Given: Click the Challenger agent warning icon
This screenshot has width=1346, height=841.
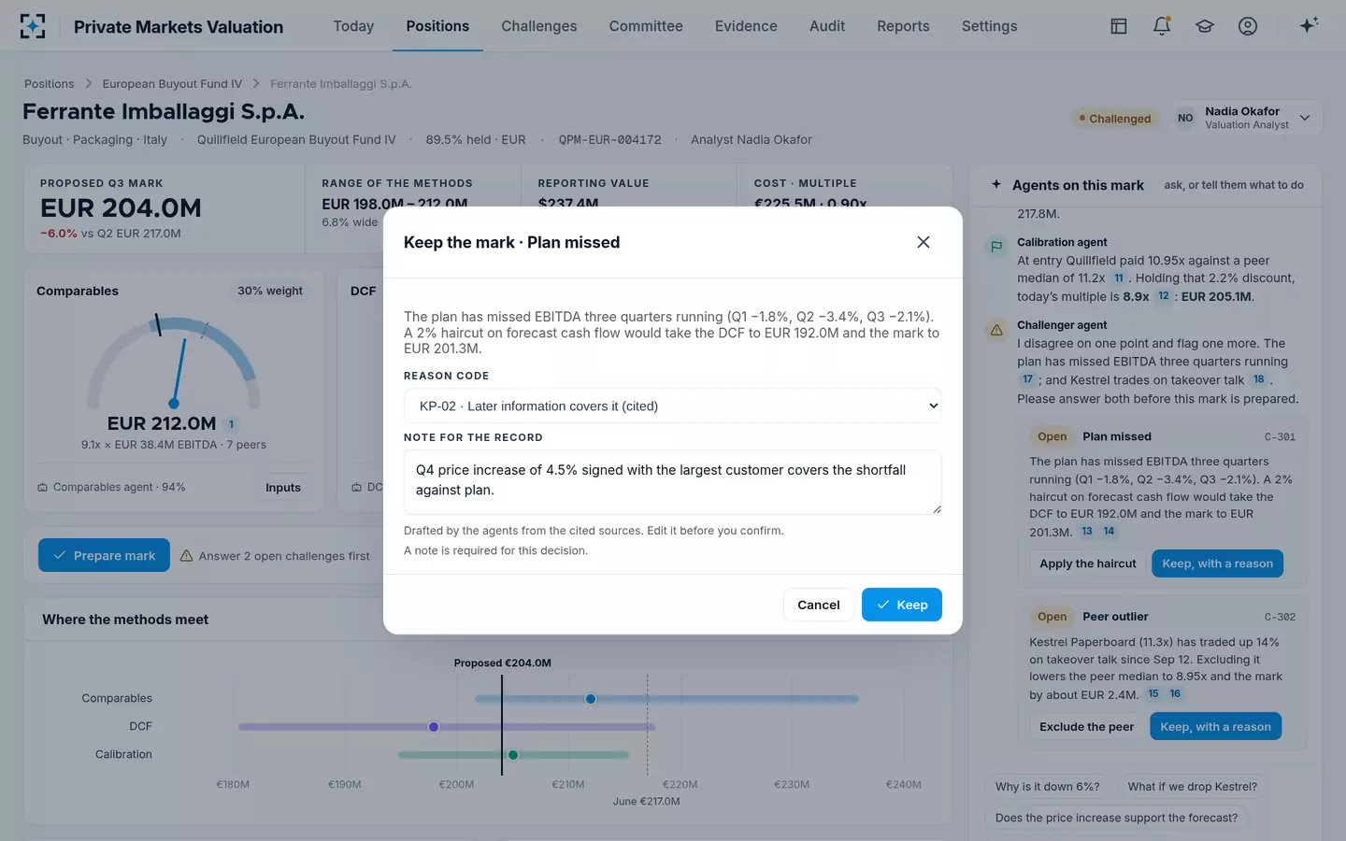Looking at the screenshot, I should pos(996,330).
